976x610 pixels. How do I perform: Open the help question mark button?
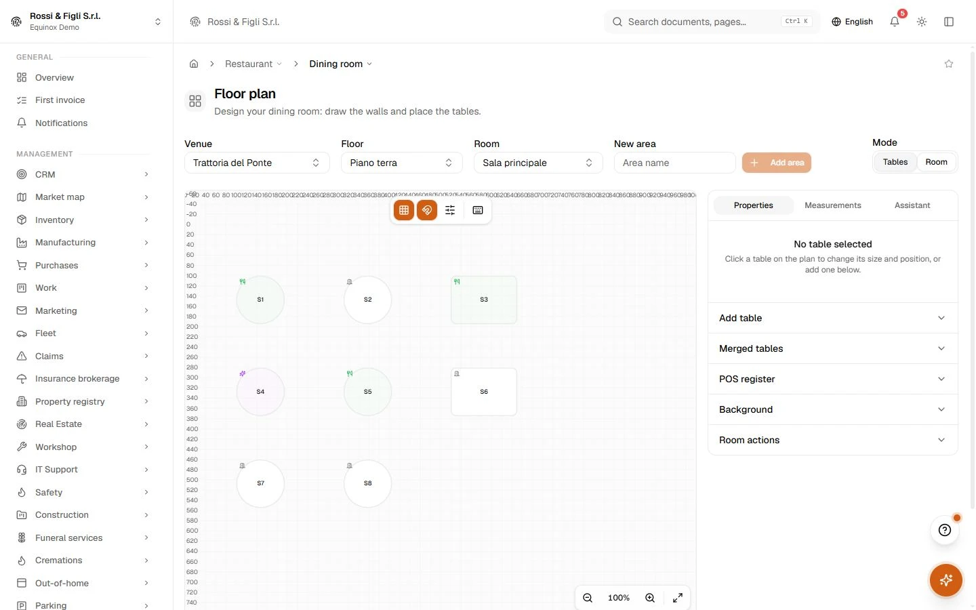click(945, 530)
